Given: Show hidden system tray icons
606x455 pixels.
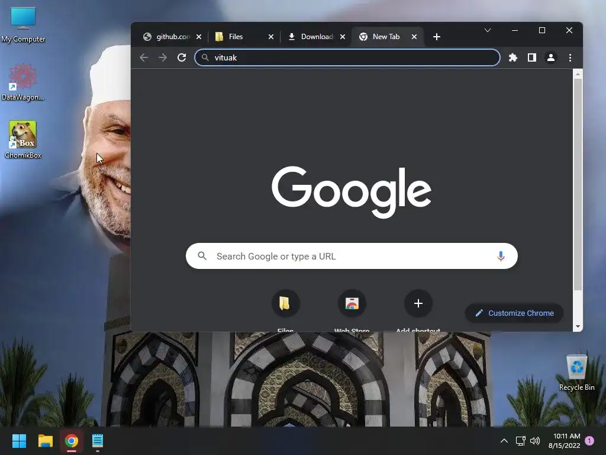Looking at the screenshot, I should click(x=504, y=441).
